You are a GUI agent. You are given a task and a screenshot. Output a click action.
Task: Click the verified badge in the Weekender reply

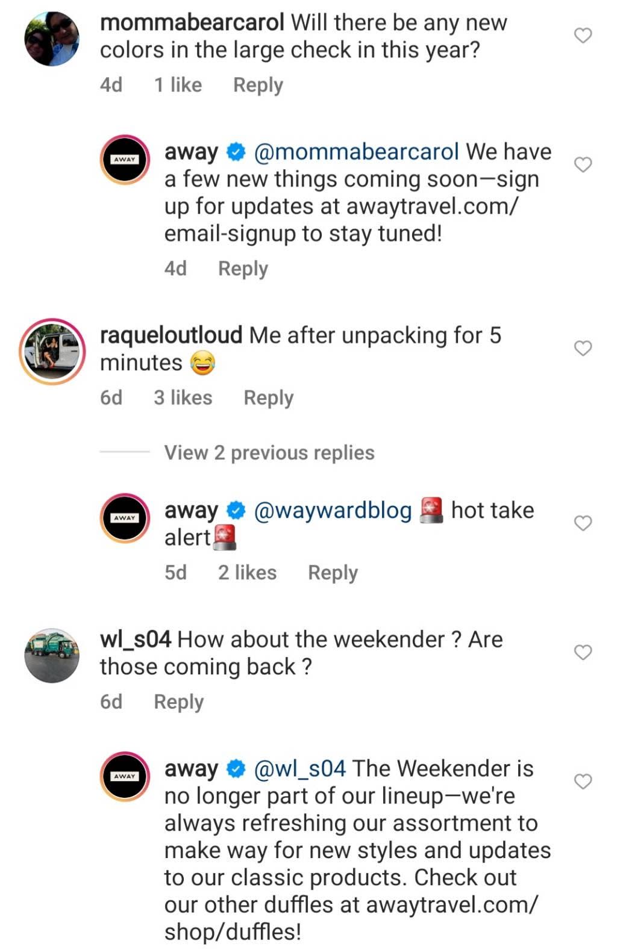pos(234,769)
